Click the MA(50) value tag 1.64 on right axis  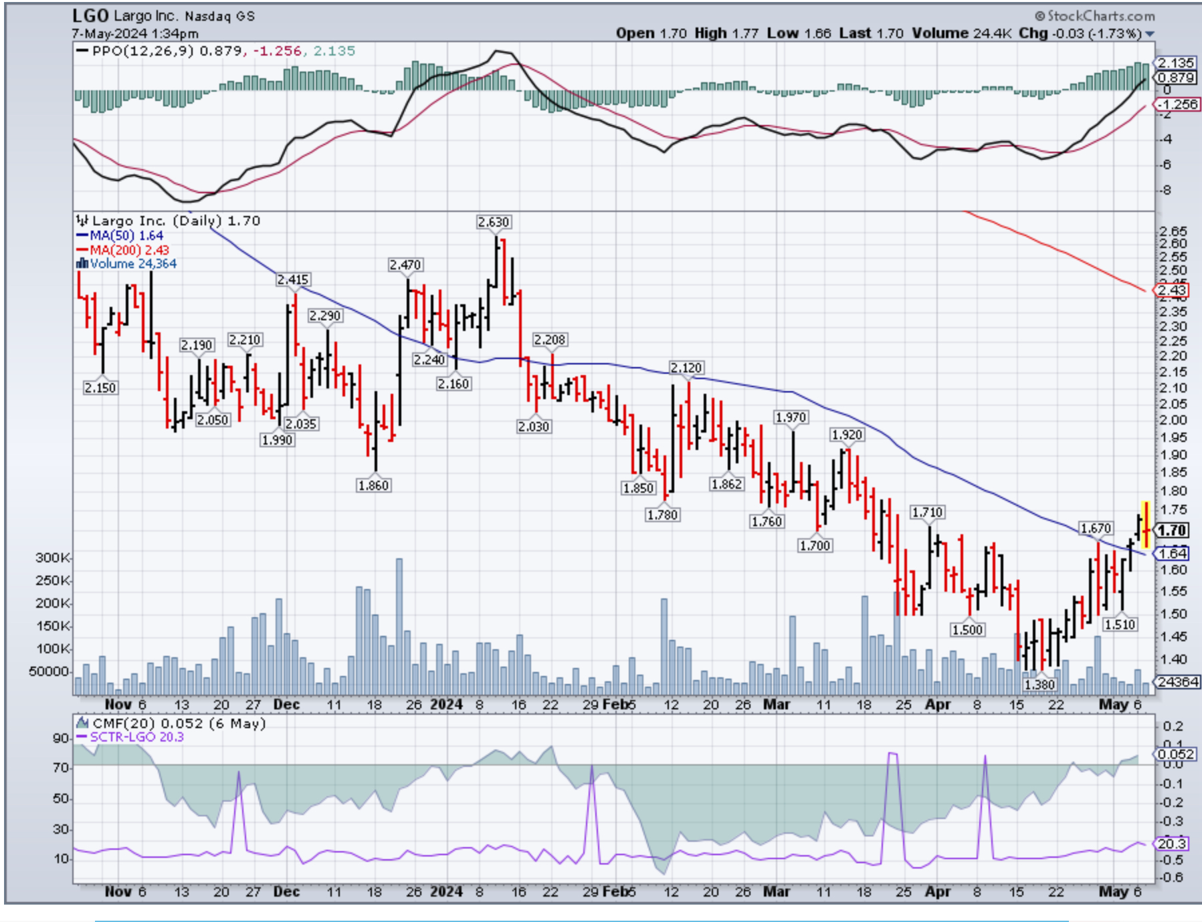1173,553
